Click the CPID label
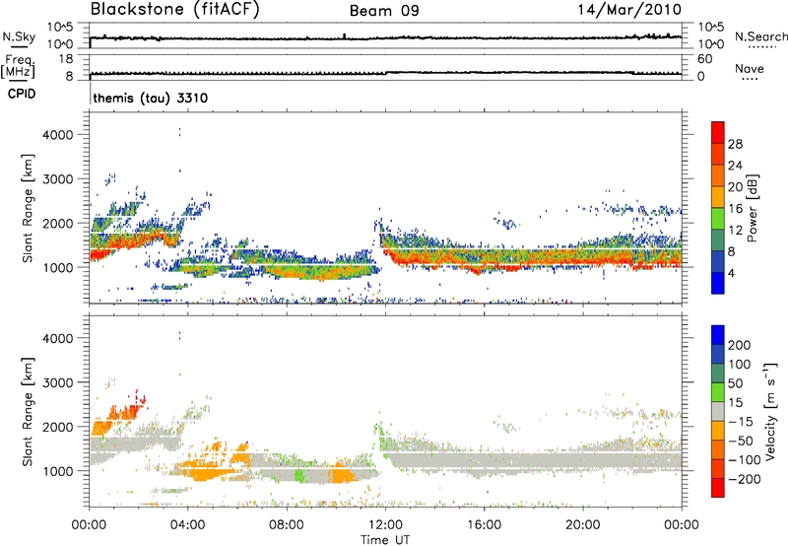788x546 pixels. coord(22,94)
